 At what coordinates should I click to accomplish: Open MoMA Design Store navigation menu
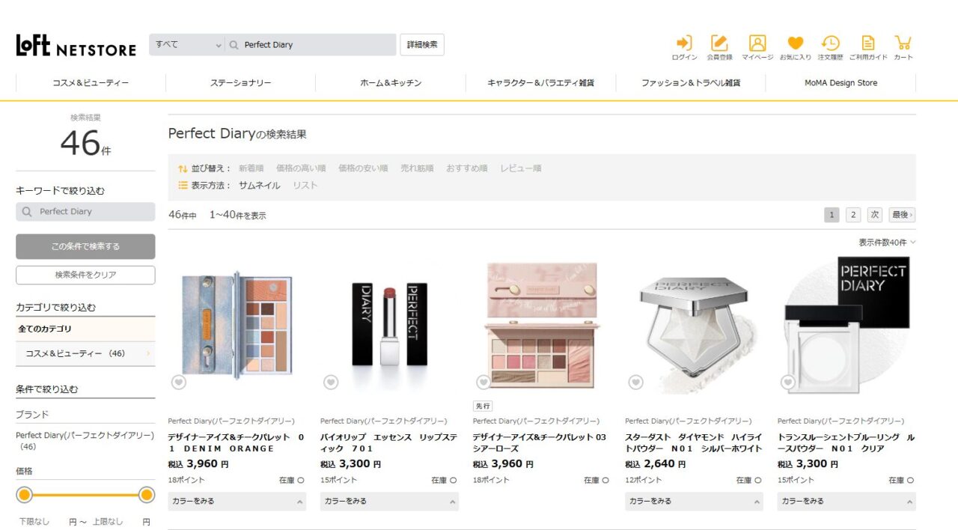[x=840, y=83]
